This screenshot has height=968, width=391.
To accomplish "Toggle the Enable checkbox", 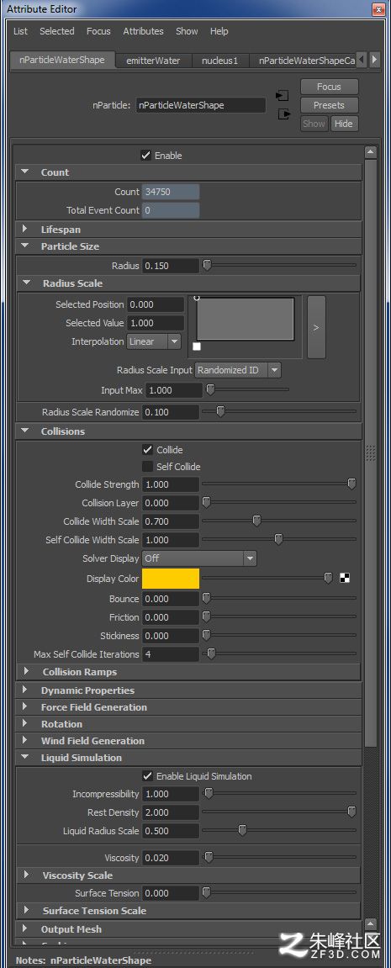I will point(145,156).
